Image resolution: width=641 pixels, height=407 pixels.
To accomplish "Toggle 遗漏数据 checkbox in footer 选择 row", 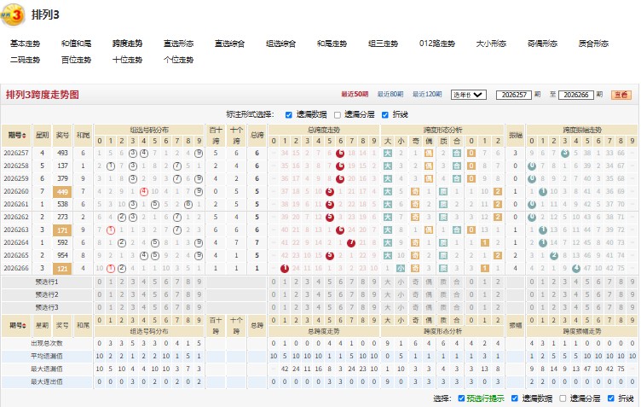I will point(515,398).
